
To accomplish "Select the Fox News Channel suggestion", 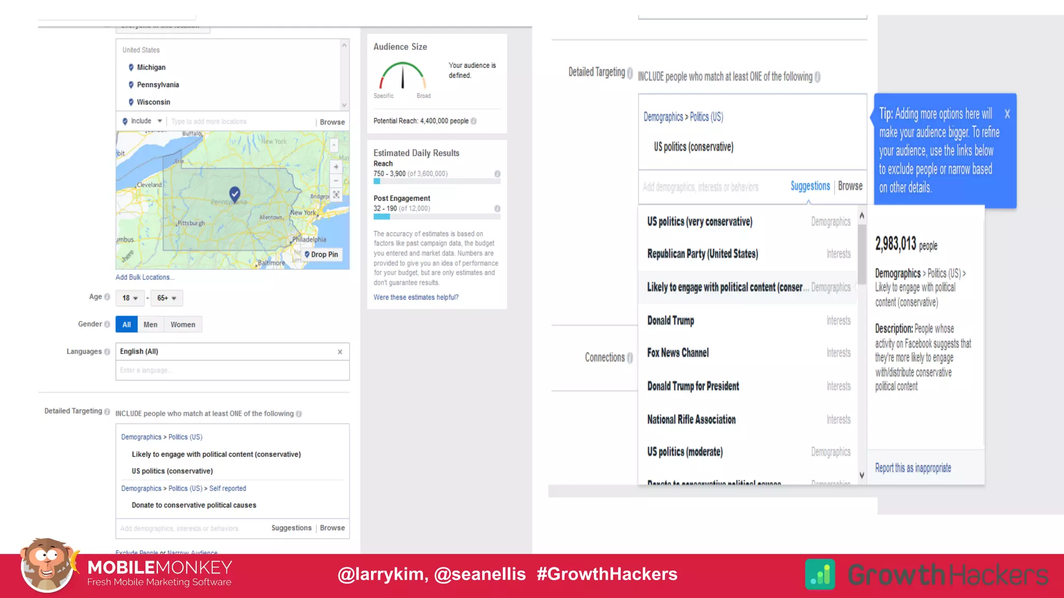I will tap(749, 353).
